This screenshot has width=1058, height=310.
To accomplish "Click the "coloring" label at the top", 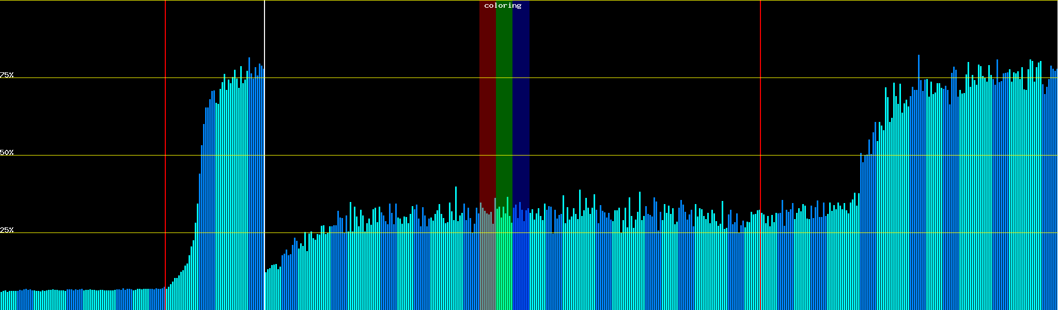I will (503, 6).
